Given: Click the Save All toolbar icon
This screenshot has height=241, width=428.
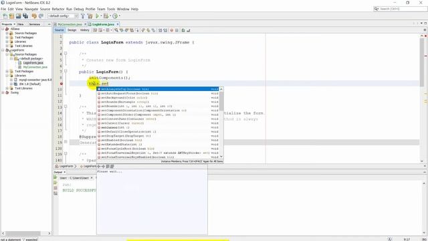Looking at the screenshot, I should [x=25, y=16].
